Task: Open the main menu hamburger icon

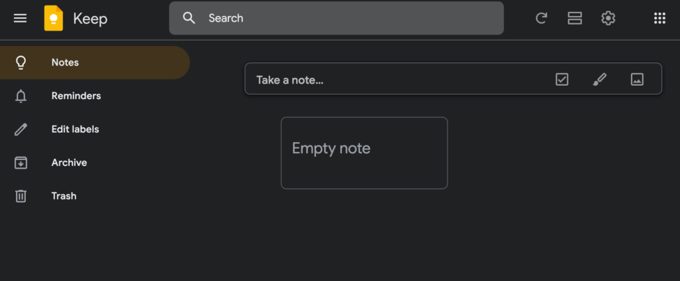Action: click(x=21, y=18)
